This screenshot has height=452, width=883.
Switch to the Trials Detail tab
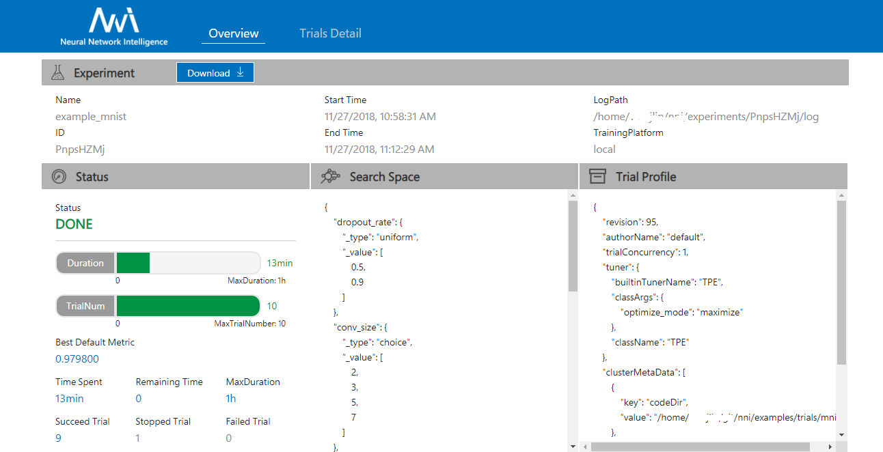[x=330, y=33]
